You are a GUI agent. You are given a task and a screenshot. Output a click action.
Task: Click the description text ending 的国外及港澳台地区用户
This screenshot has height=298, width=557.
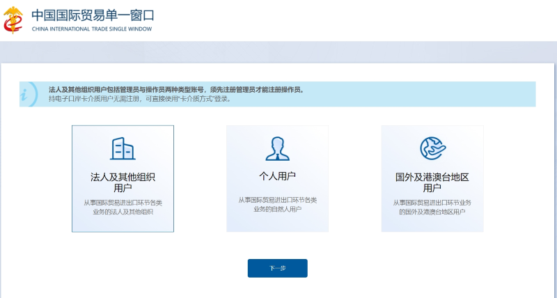point(432,211)
